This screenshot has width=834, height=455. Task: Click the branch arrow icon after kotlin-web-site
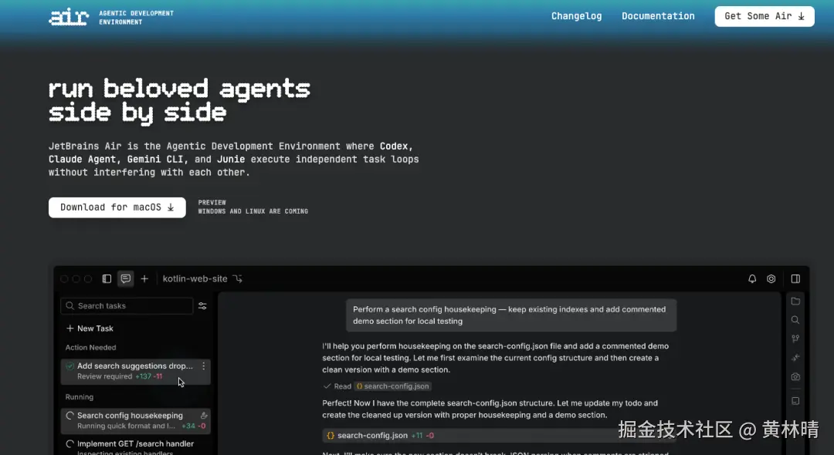click(238, 278)
